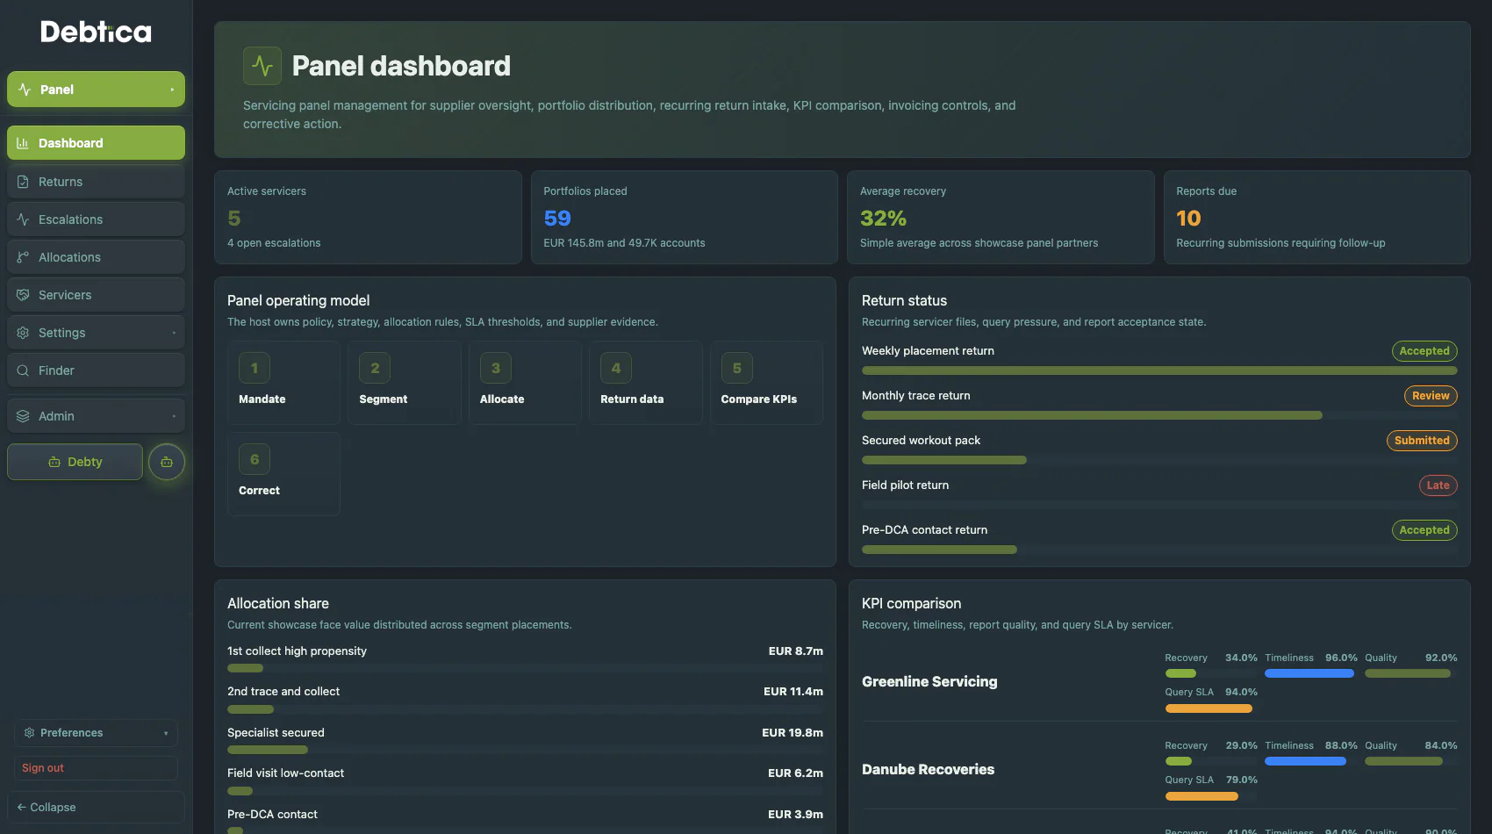Expand the Panel section dropdown arrow
The image size is (1492, 834).
click(x=172, y=90)
